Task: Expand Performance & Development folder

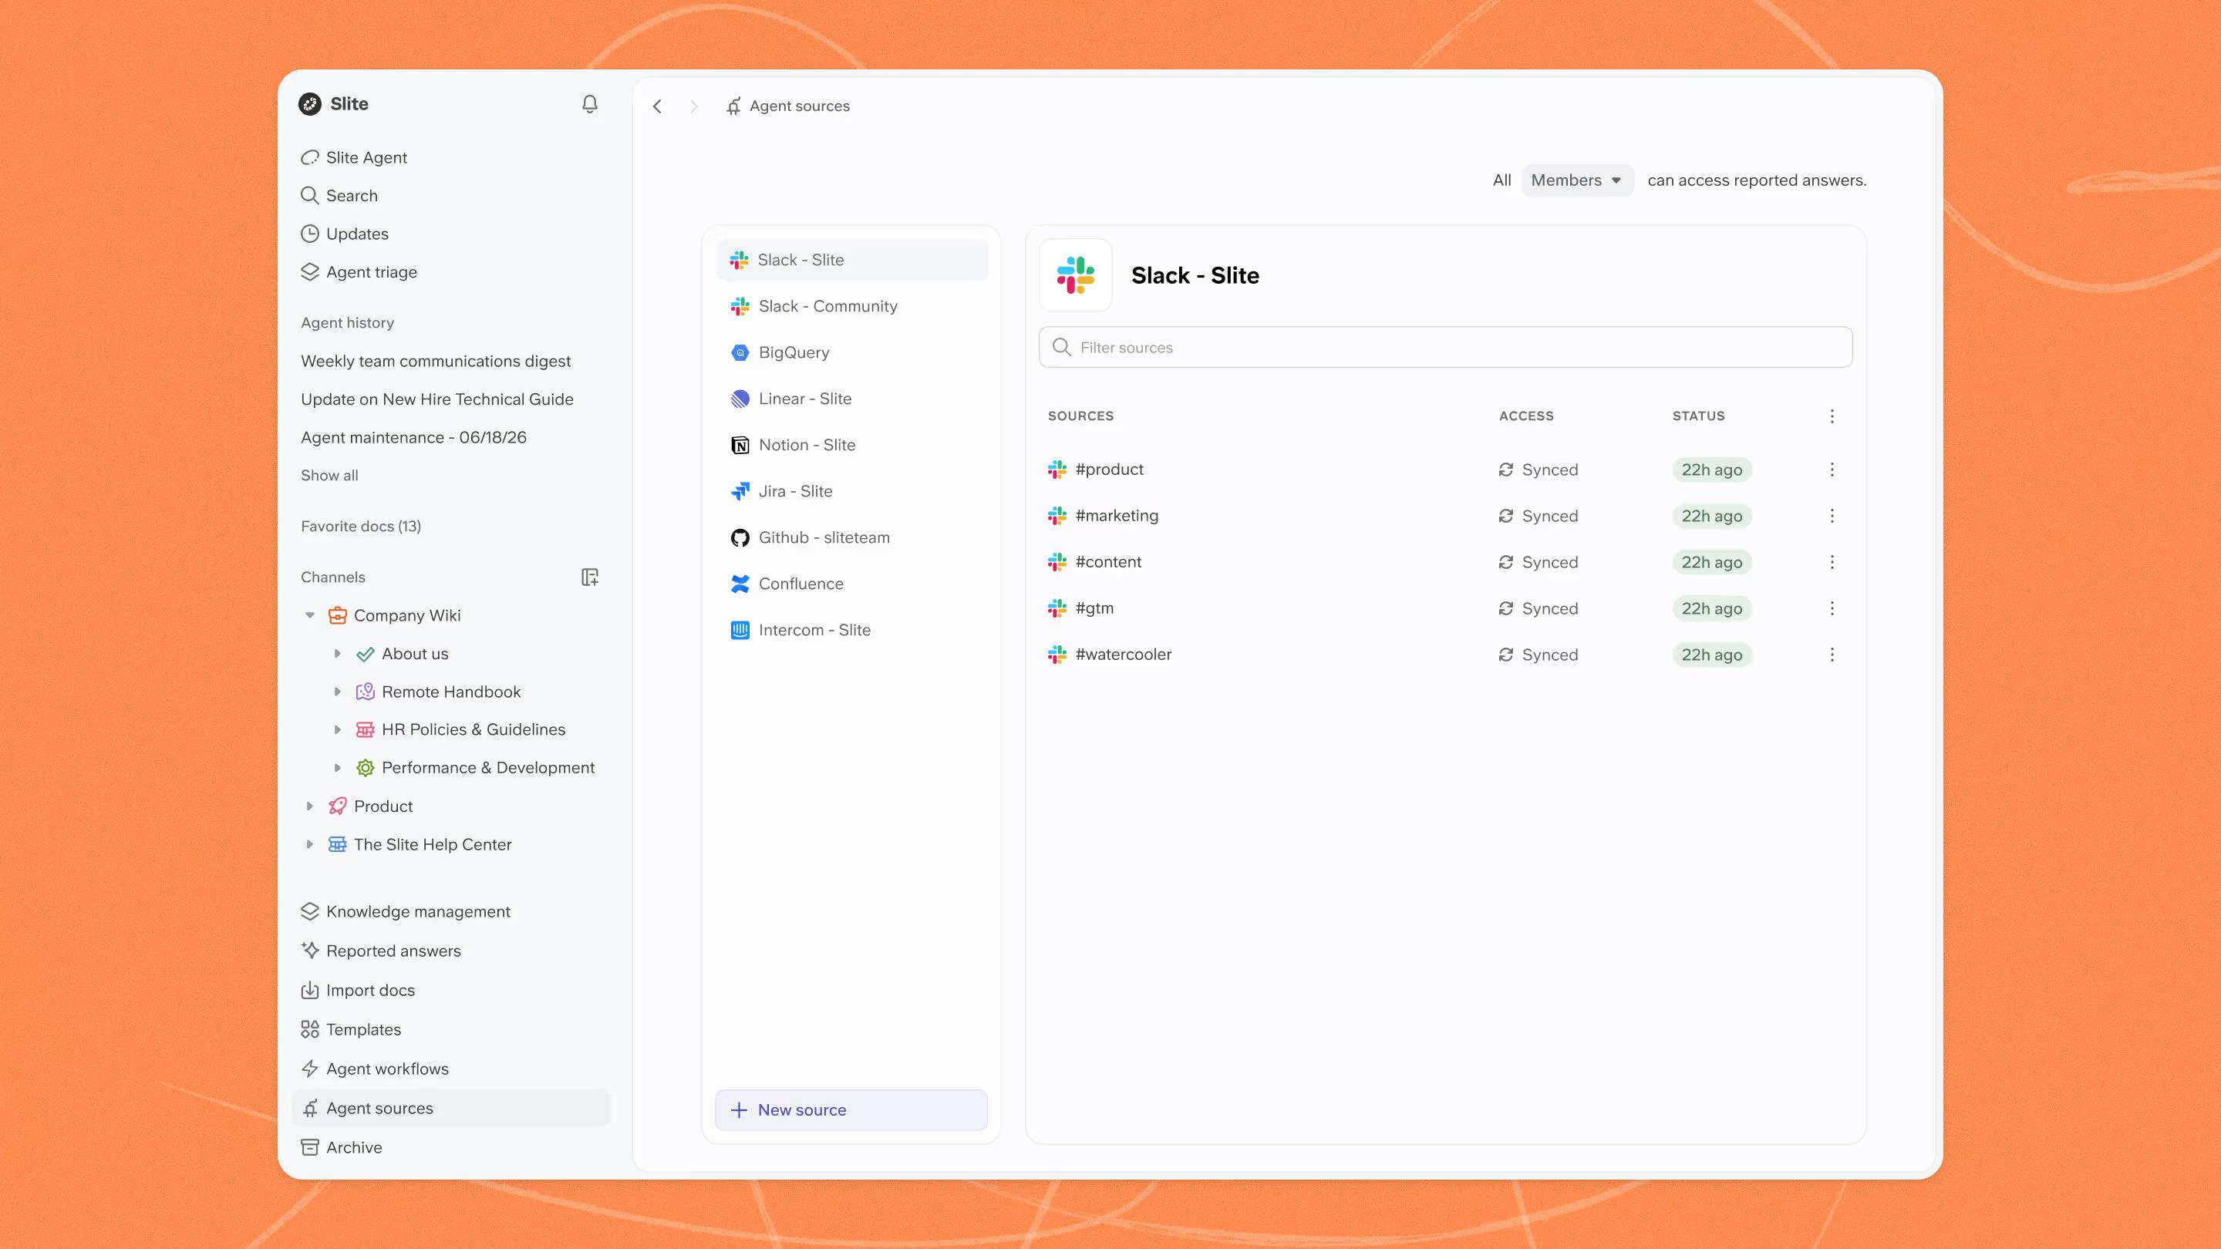Action: (x=338, y=768)
